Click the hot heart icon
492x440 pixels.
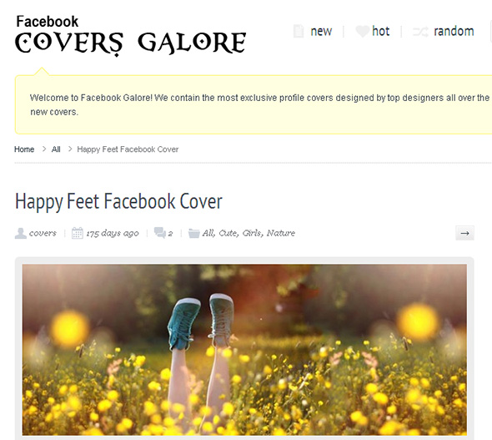pos(362,31)
